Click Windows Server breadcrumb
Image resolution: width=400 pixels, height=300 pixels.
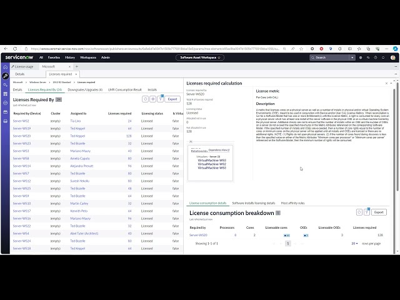[x=37, y=82]
